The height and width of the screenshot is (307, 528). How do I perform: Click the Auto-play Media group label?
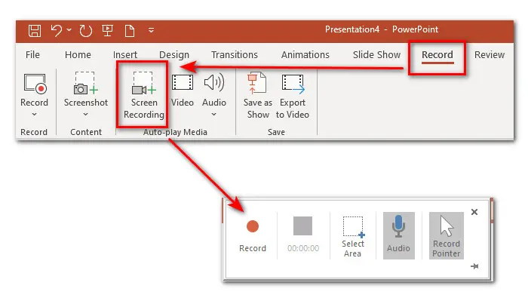pos(175,132)
